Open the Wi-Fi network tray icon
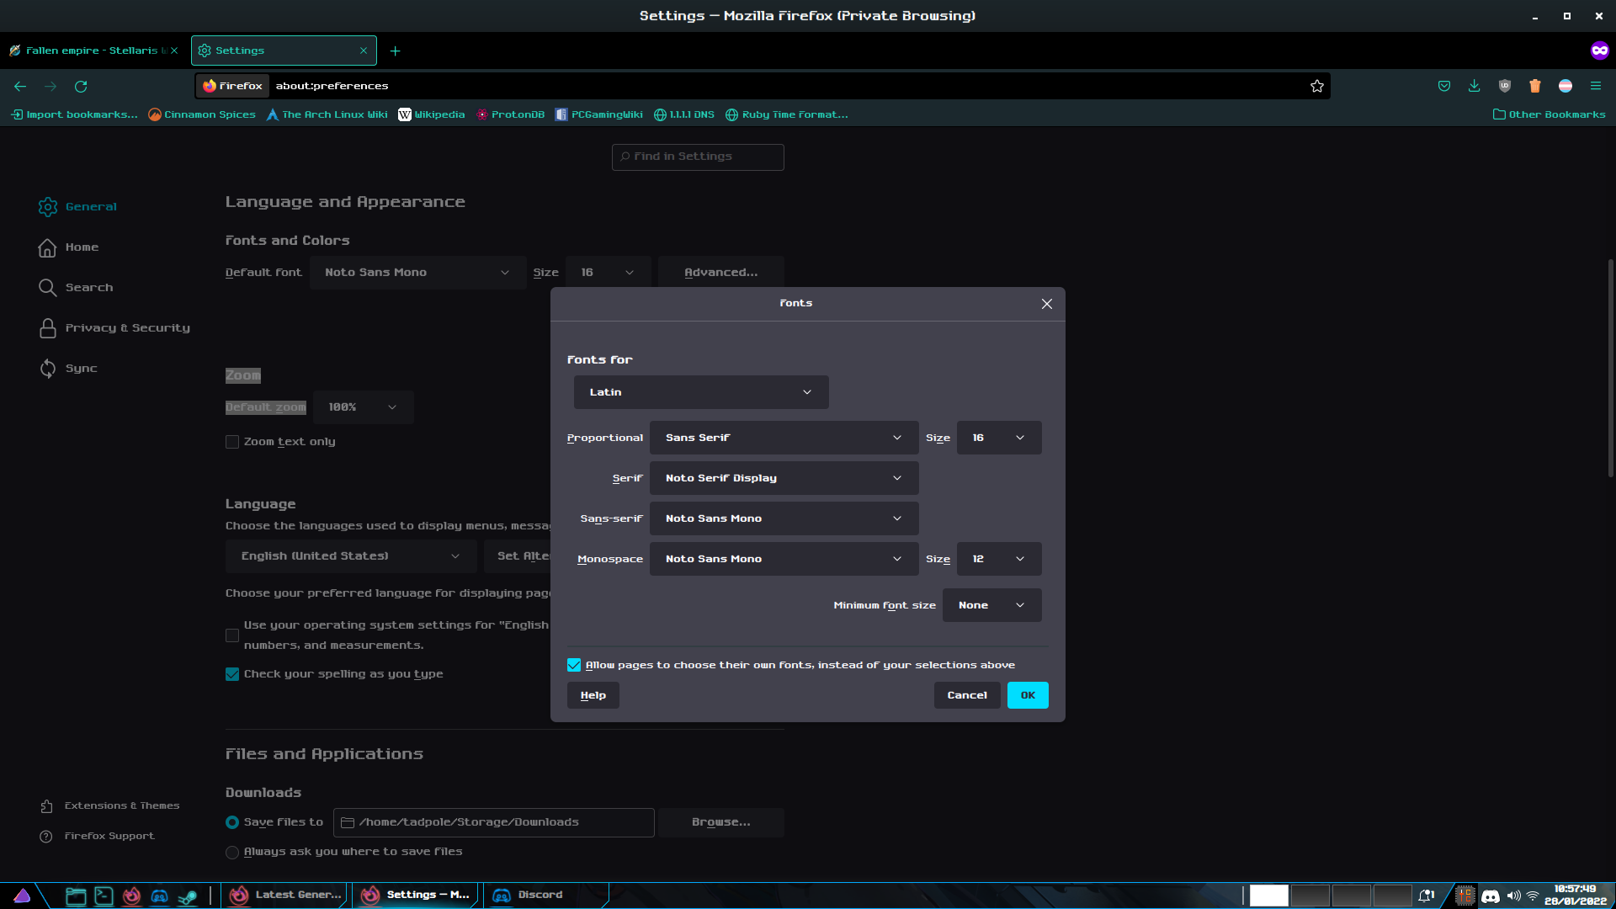The image size is (1616, 909). tap(1533, 896)
